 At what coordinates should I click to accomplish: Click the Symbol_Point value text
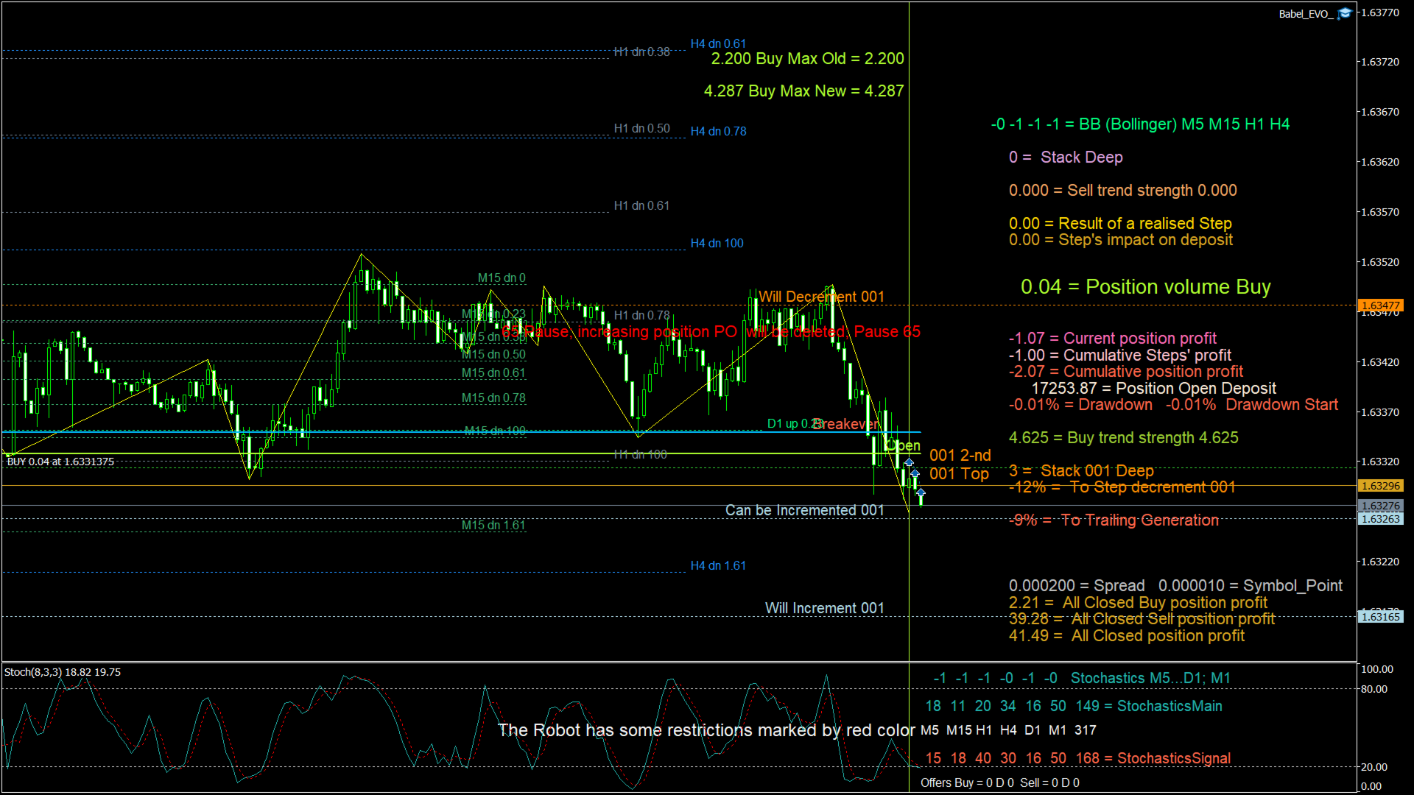tap(1251, 586)
